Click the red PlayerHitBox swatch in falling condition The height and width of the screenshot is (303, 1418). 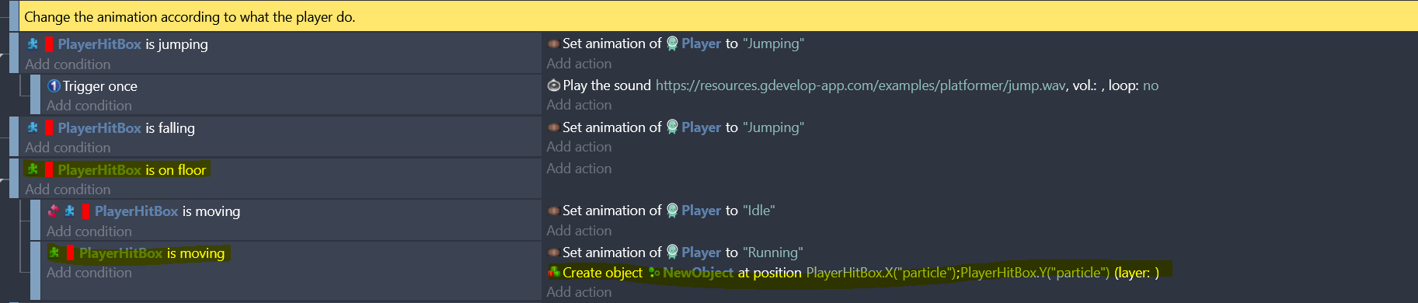pyautogui.click(x=49, y=128)
